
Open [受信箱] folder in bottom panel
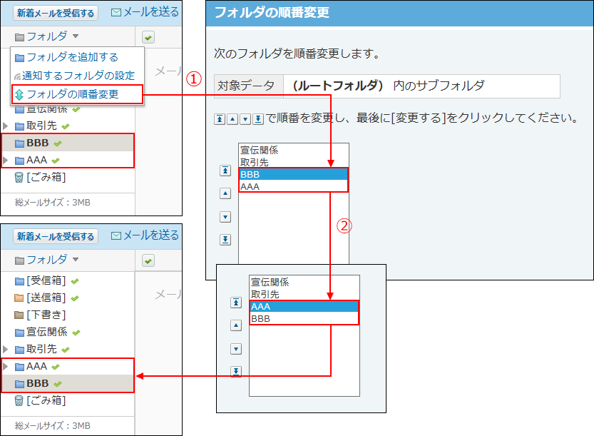pyautogui.click(x=46, y=280)
